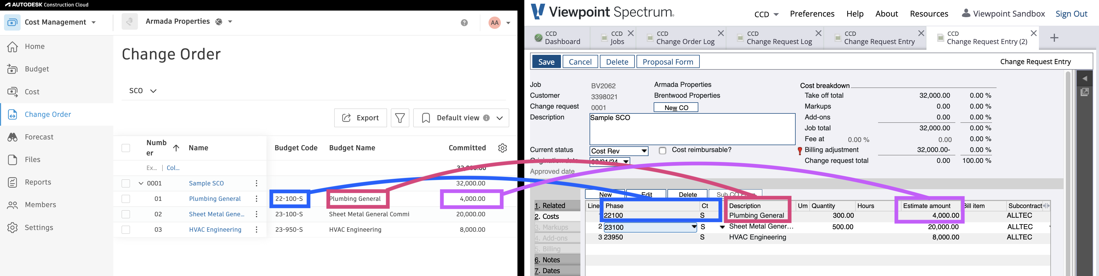
Task: Click the Forecast binoculars icon
Action: click(x=13, y=137)
